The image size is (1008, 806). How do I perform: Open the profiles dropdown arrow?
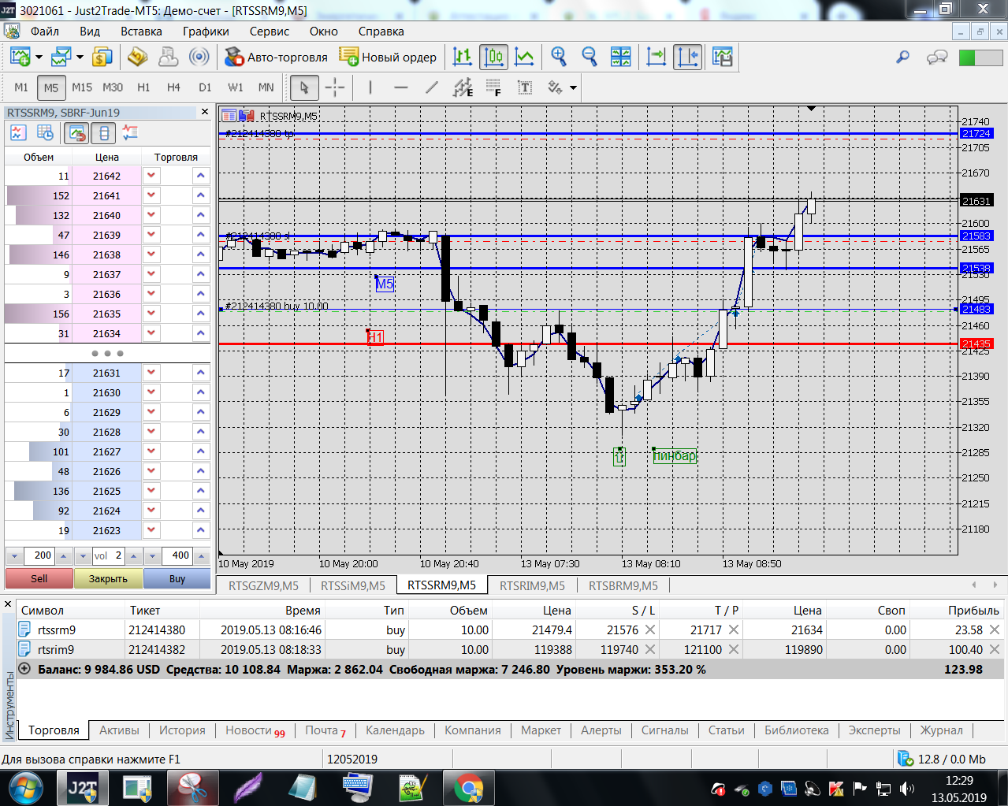point(80,57)
